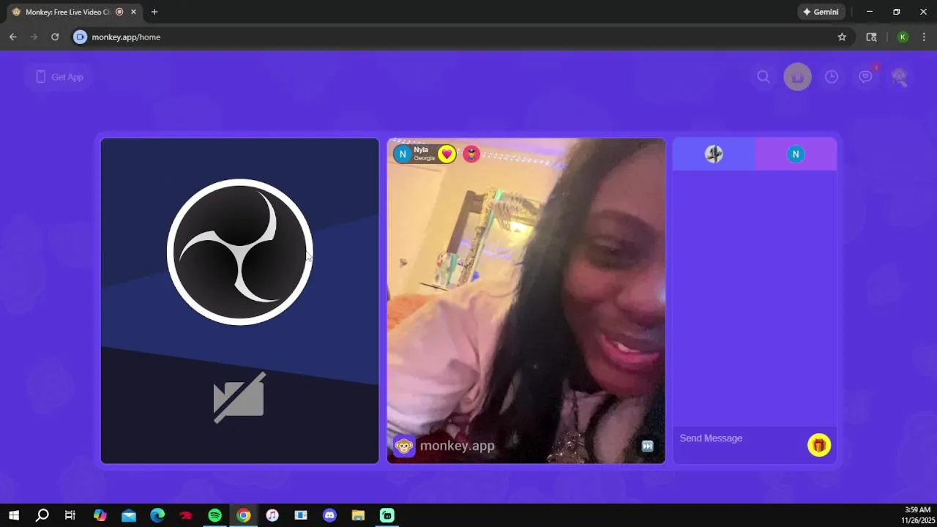Click the yellow gift button

coord(819,445)
